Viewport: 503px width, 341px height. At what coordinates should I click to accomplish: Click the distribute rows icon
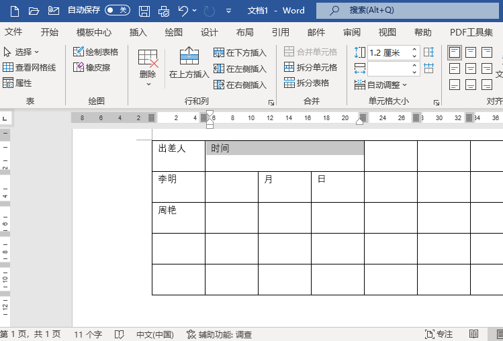pyautogui.click(x=429, y=52)
